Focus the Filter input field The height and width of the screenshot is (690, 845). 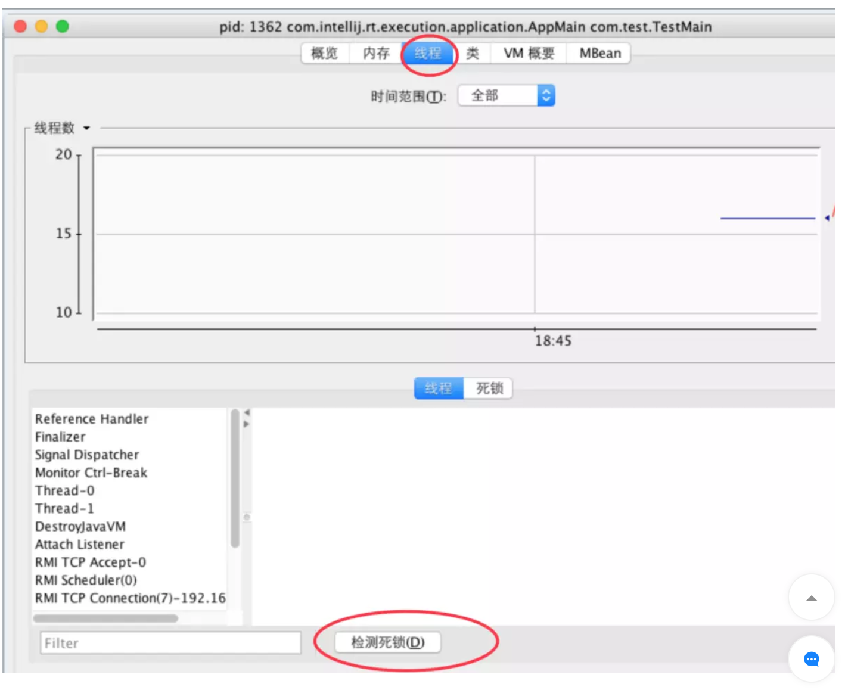[x=170, y=643]
